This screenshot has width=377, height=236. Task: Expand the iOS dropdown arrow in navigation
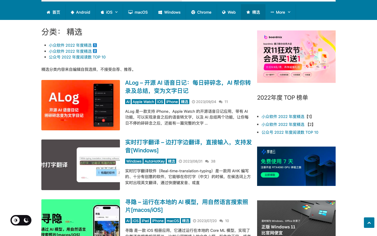[117, 12]
